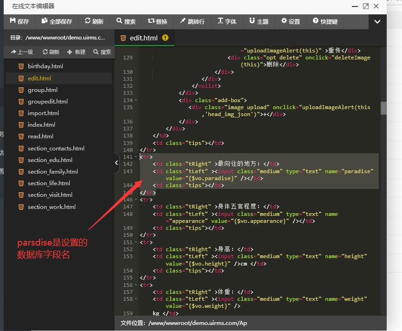Click on name="paradise" attribute text

(x=349, y=171)
